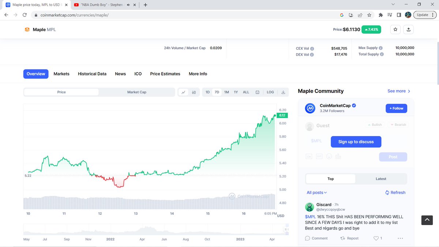This screenshot has height=247, width=439.
Task: Toggle LOG scale on chart
Action: point(270,92)
